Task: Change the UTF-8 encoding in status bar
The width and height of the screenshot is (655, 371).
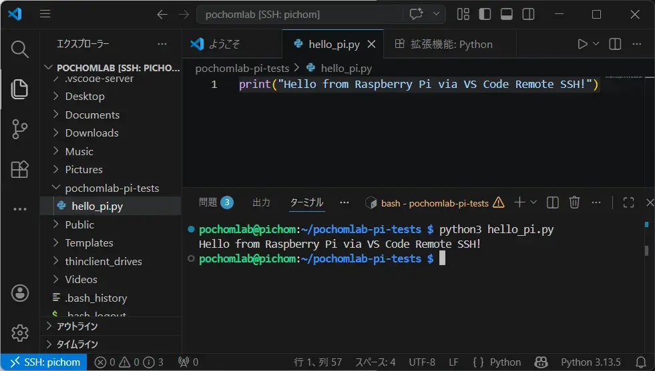Action: [x=422, y=362]
